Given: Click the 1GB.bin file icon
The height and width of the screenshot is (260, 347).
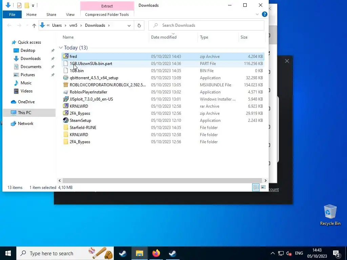Looking at the screenshot, I should 66,70.
